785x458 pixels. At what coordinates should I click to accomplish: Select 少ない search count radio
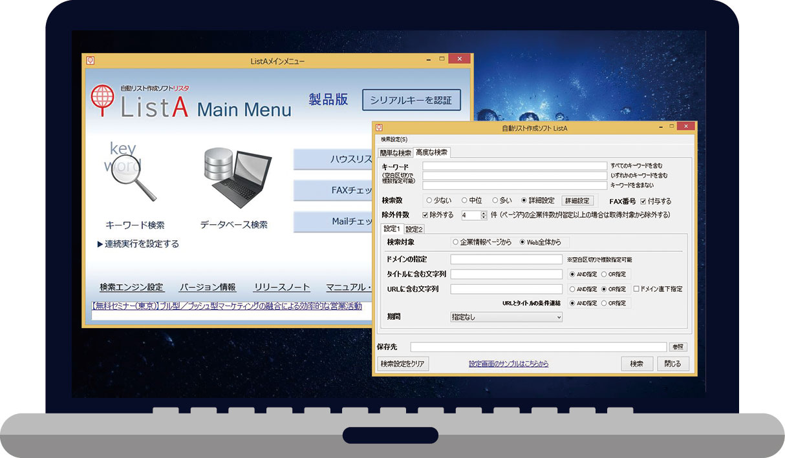[x=431, y=200]
